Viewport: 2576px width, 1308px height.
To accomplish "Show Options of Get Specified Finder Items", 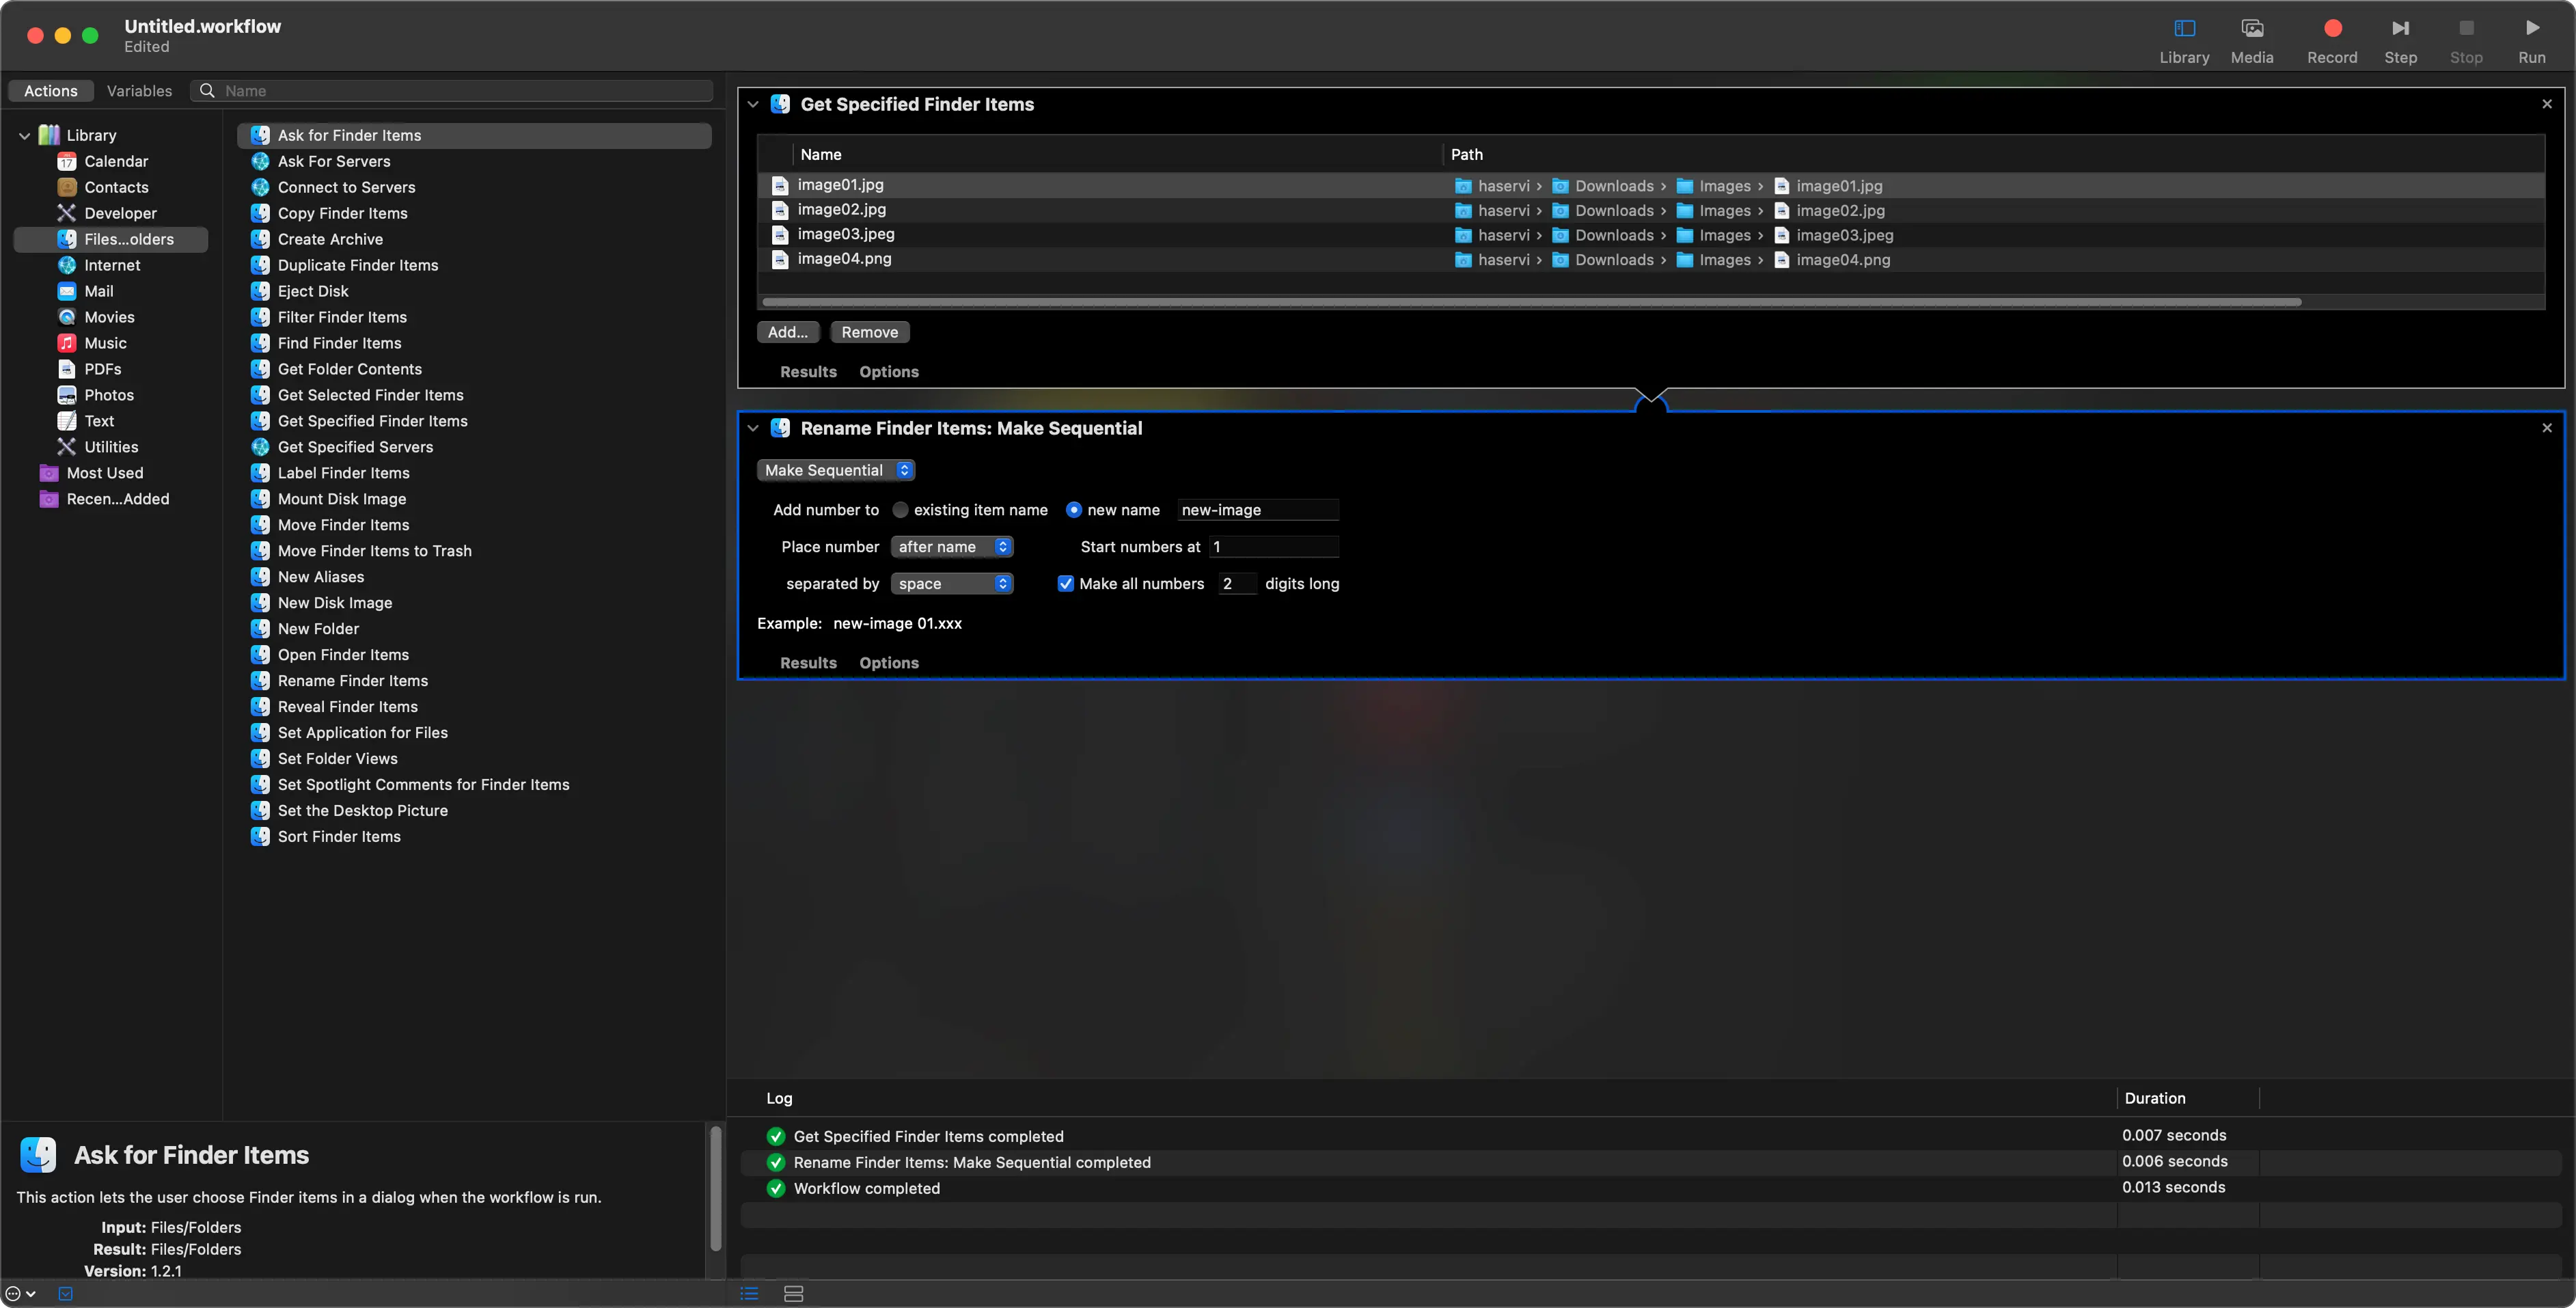I will click(x=888, y=372).
